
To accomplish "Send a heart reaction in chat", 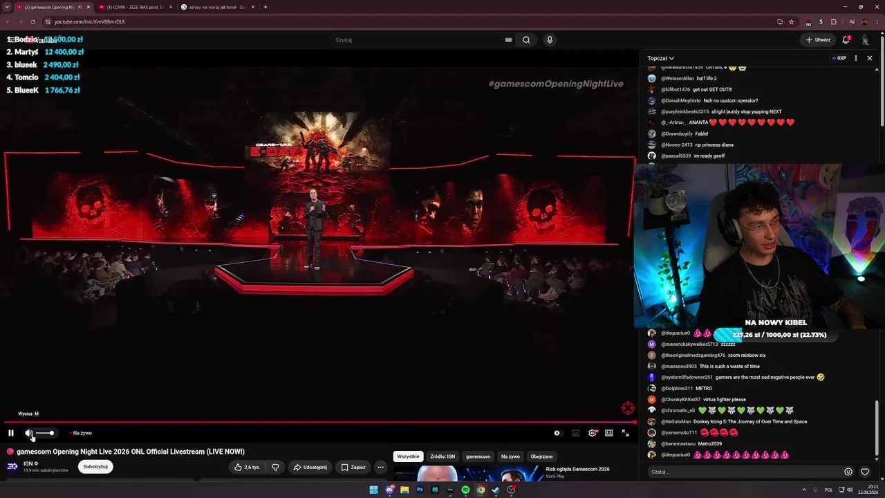I will click(865, 472).
